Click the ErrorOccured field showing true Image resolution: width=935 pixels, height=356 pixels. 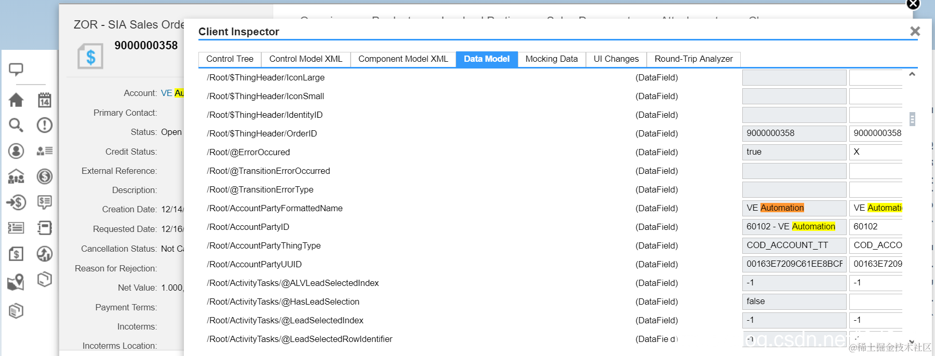point(794,152)
